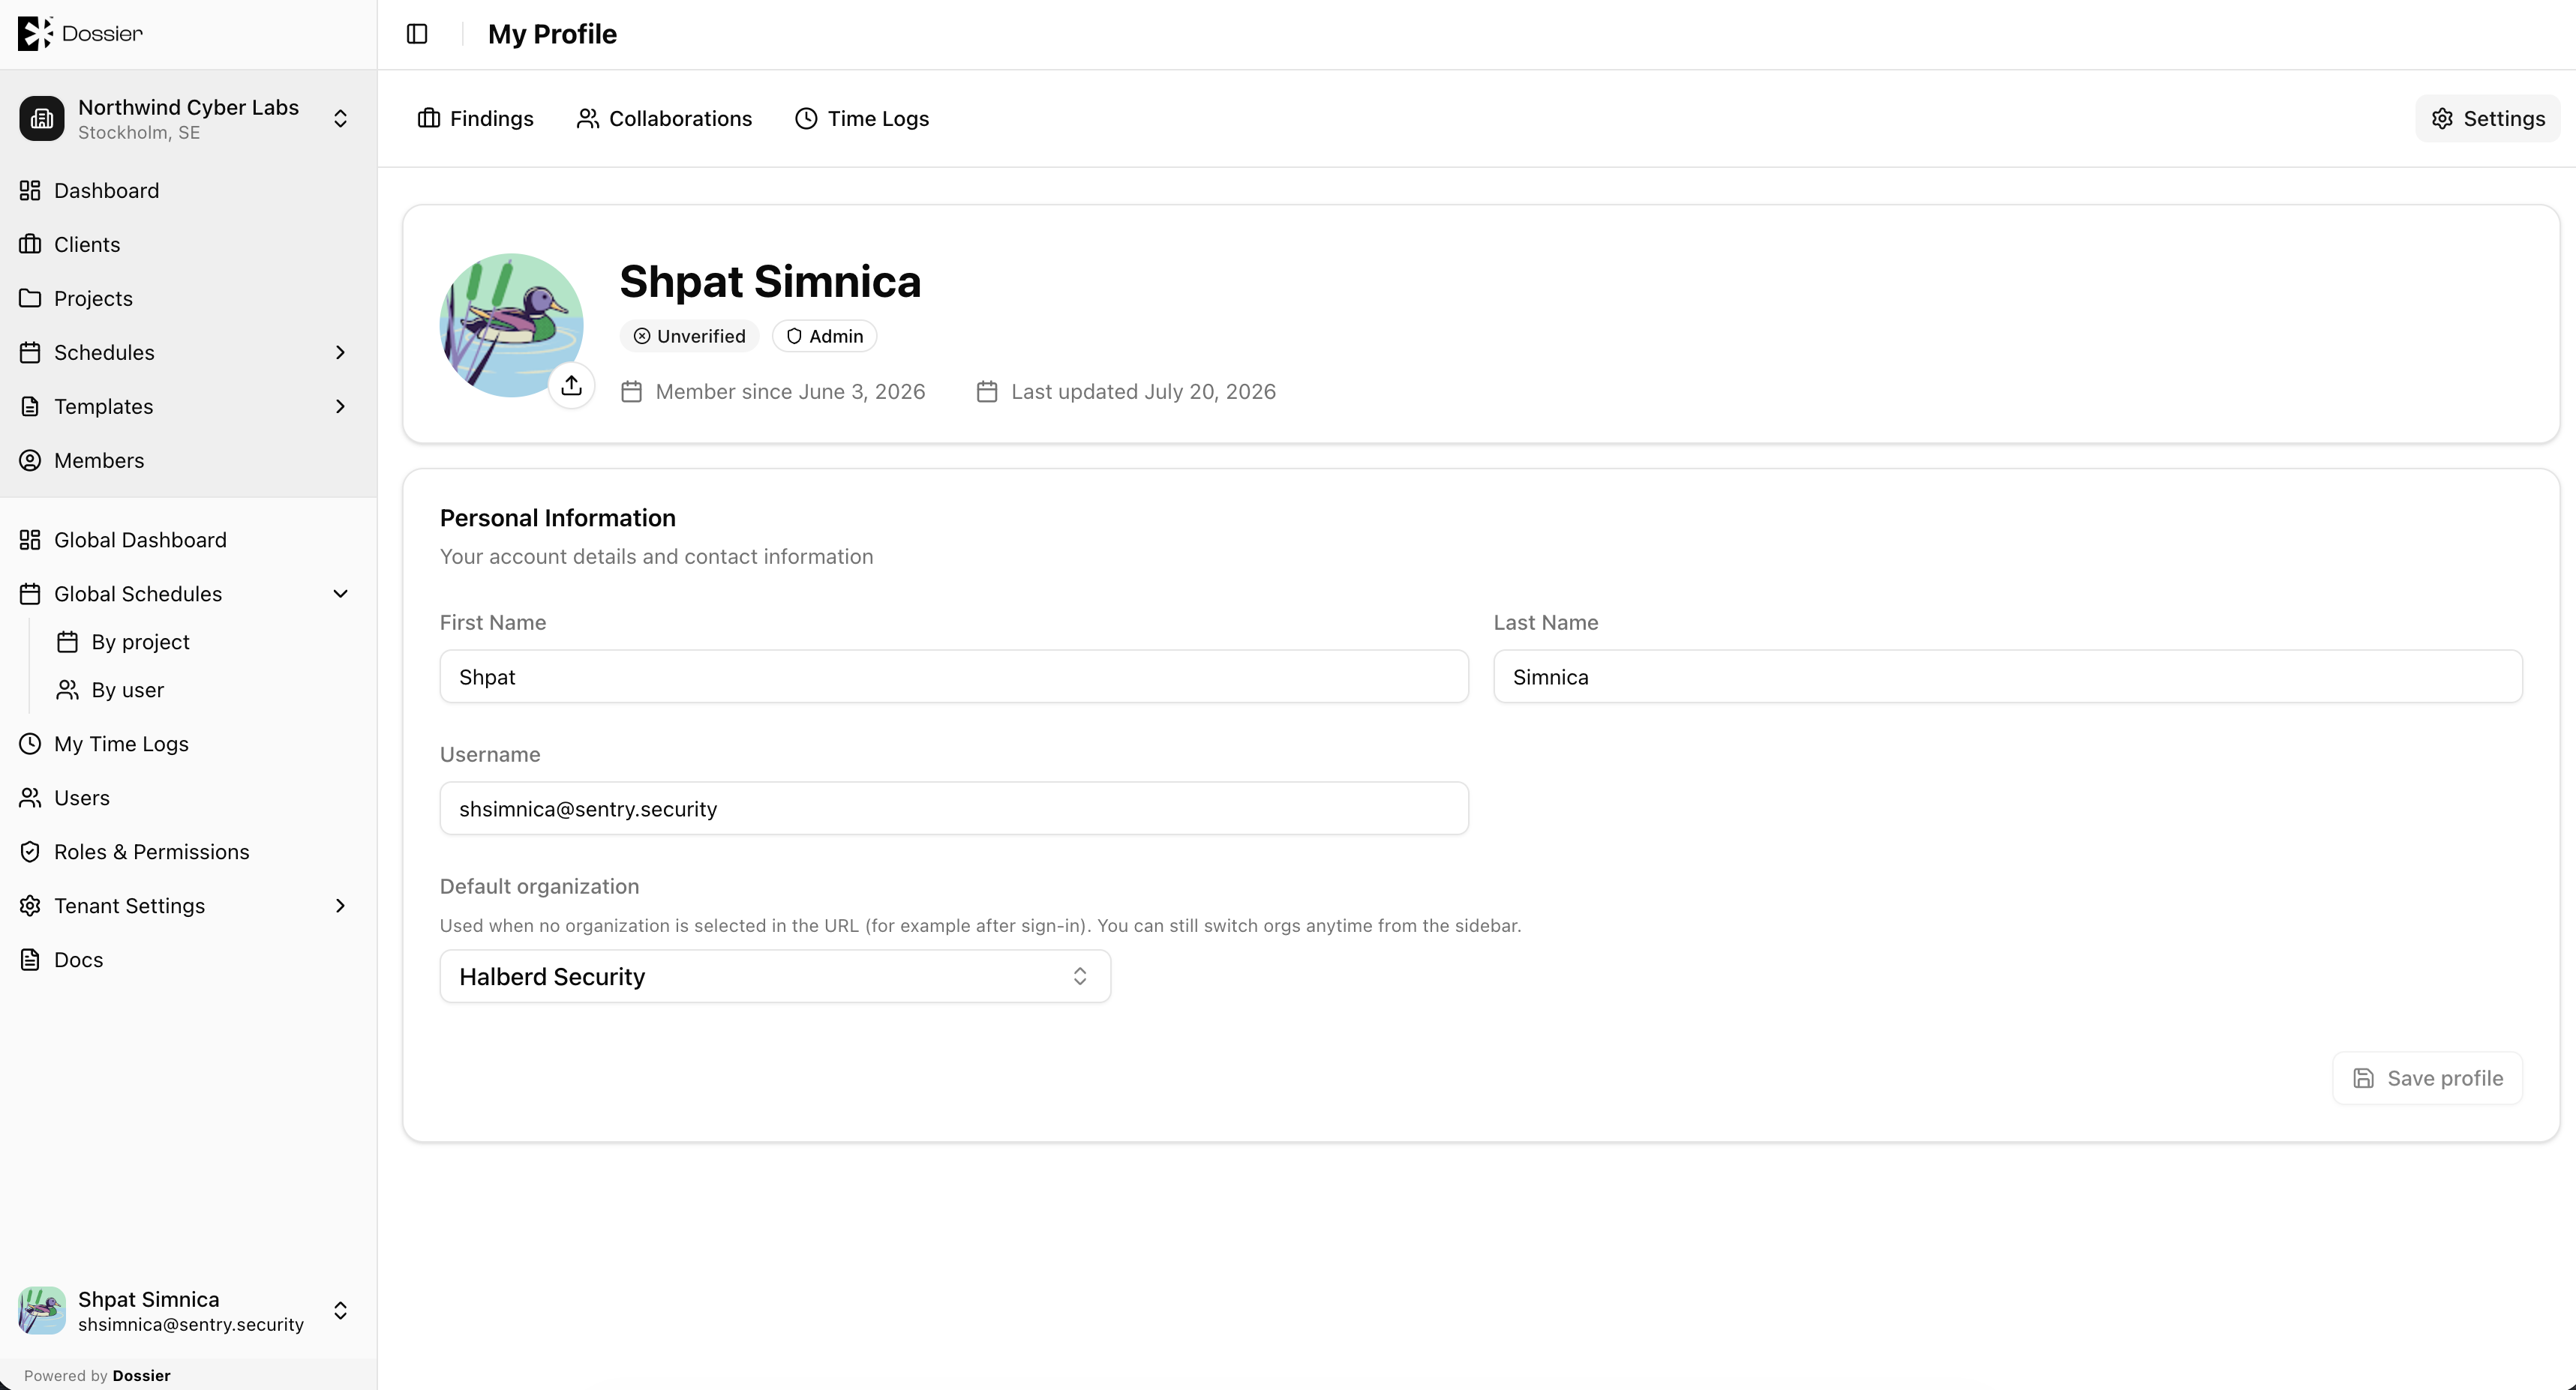
Task: Open user account menu chevrons
Action: tap(340, 1310)
